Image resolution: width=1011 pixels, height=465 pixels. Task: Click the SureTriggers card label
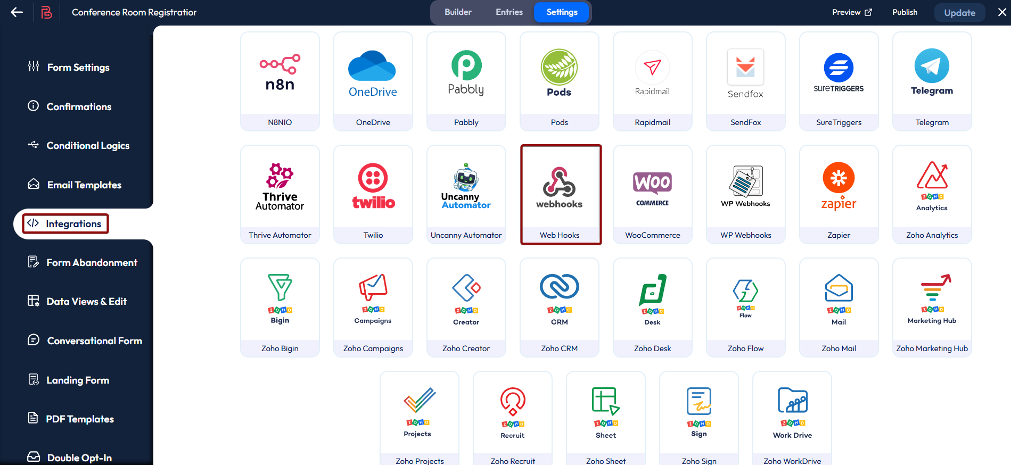[x=839, y=122]
